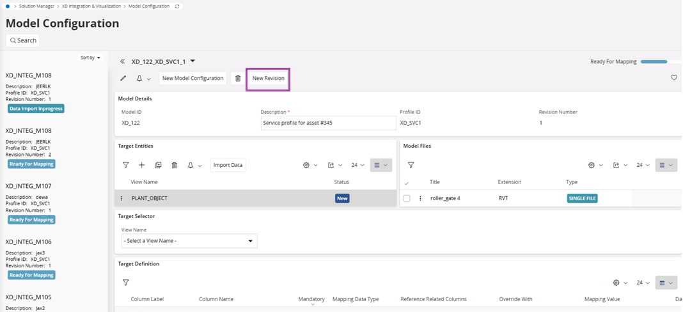
Task: Click the edit pencil icon in toolbar
Action: click(x=123, y=78)
